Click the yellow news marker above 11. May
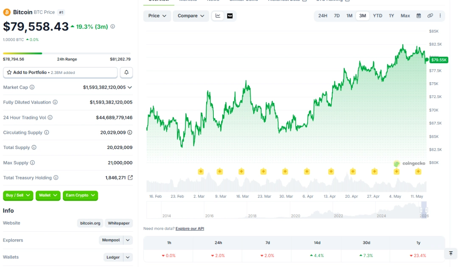 pos(418,171)
